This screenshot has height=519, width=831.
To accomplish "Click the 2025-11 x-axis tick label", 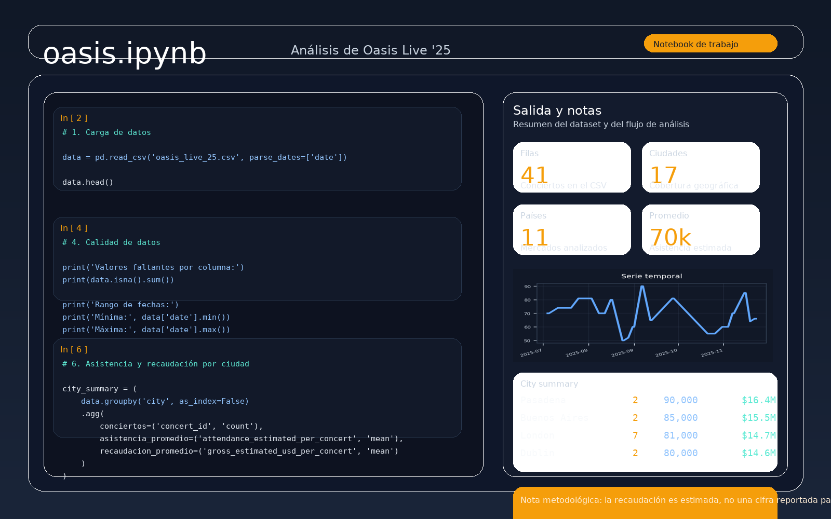I will 712,353.
